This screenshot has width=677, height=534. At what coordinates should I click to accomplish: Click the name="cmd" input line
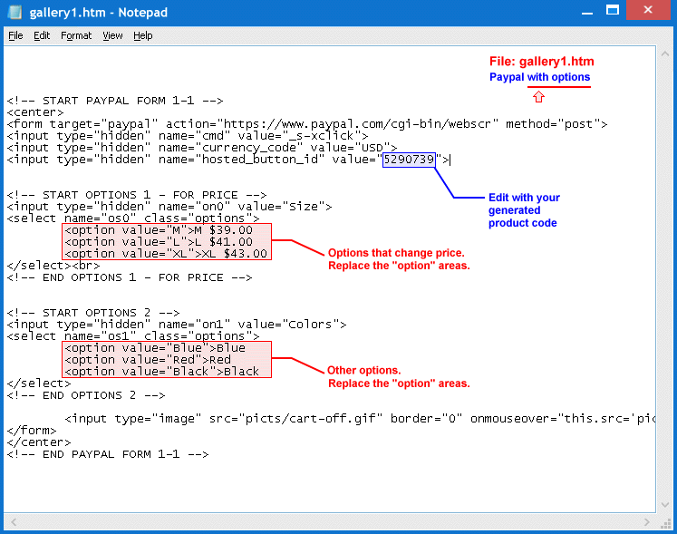coord(188,136)
